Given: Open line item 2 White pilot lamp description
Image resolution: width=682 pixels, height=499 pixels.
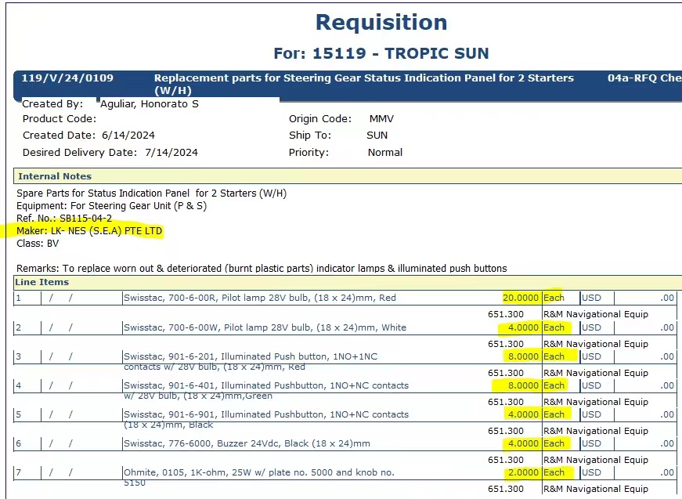Looking at the screenshot, I should click(265, 327).
